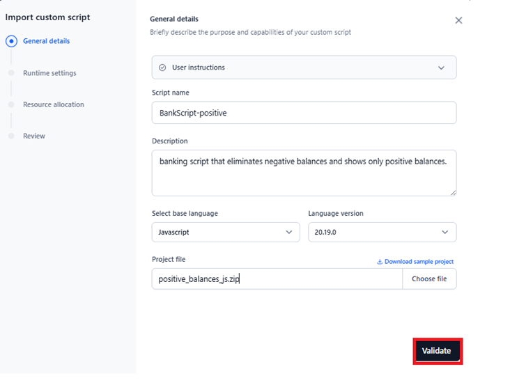Close the import dialog with X icon
Image resolution: width=510 pixels, height=385 pixels.
[458, 20]
